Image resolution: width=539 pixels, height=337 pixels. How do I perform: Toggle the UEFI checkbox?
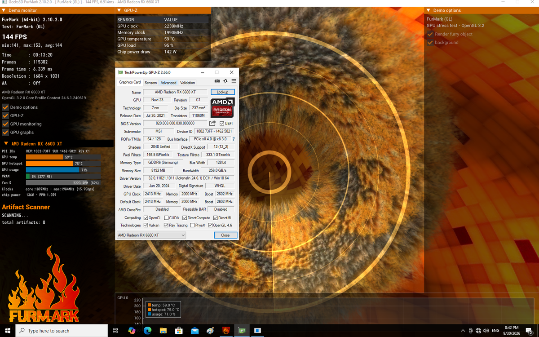point(222,123)
